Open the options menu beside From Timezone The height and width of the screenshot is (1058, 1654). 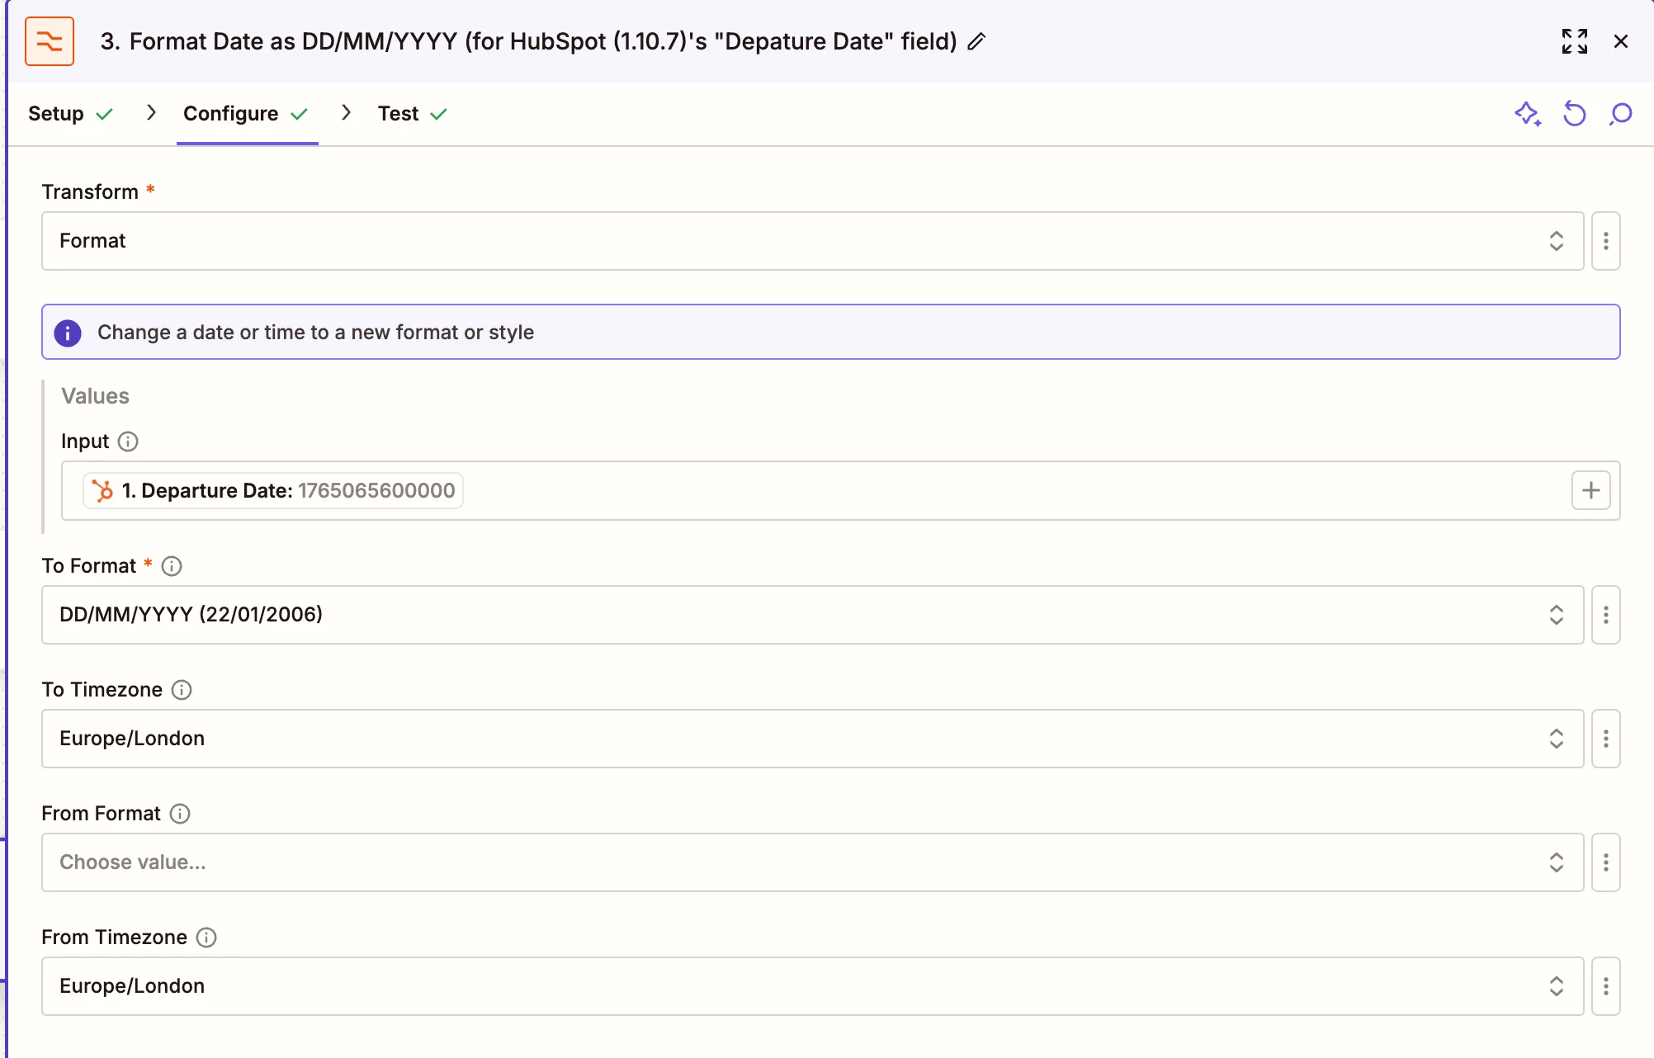click(1606, 986)
